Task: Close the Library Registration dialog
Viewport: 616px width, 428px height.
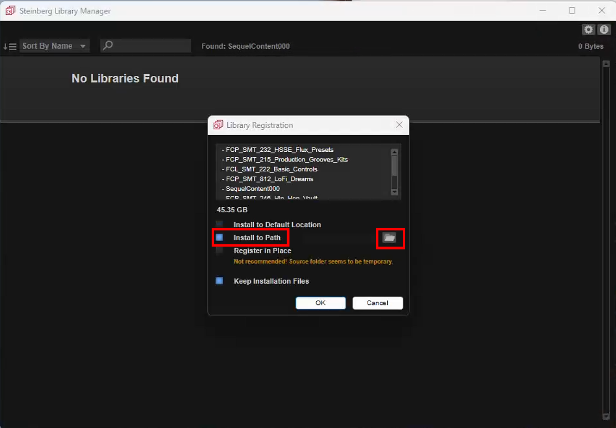Action: (399, 125)
